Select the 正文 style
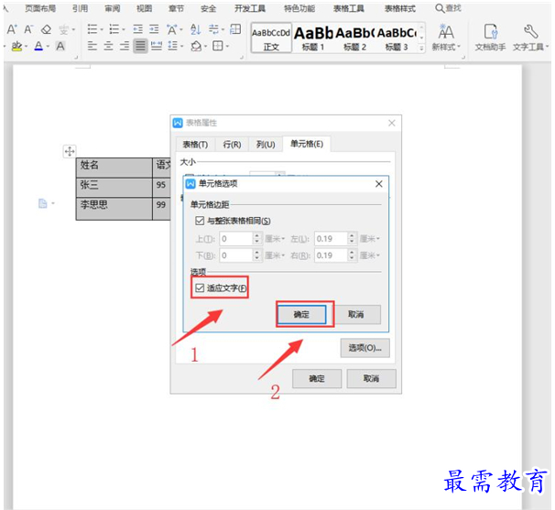This screenshot has height=510, width=555. [x=271, y=38]
